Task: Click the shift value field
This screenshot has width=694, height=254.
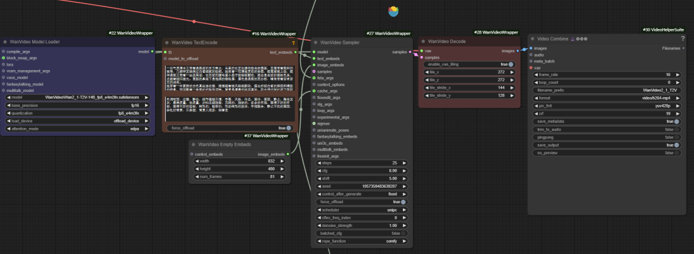Action: pos(361,179)
